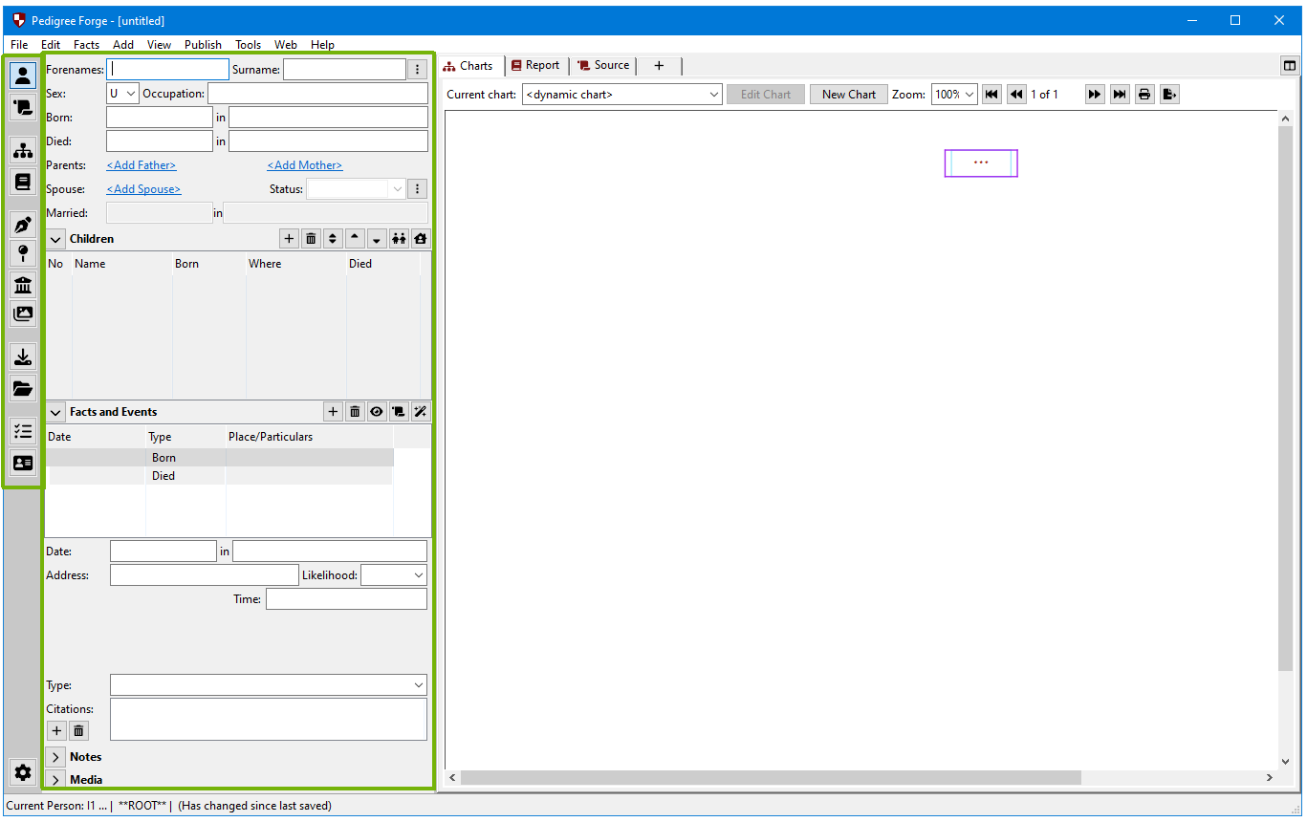Screen dimensions: 1307x822
Task: Click the Add Father link
Action: [142, 165]
